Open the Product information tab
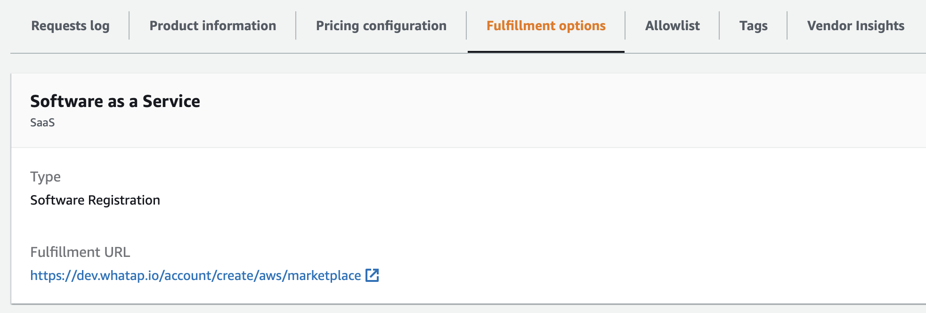Viewport: 926px width, 313px height. 212,26
